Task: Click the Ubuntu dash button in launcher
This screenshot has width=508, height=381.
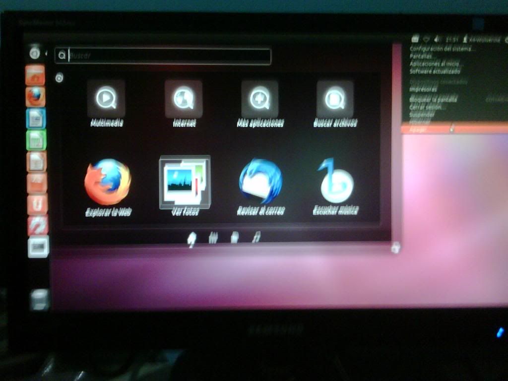Action: tap(35, 53)
